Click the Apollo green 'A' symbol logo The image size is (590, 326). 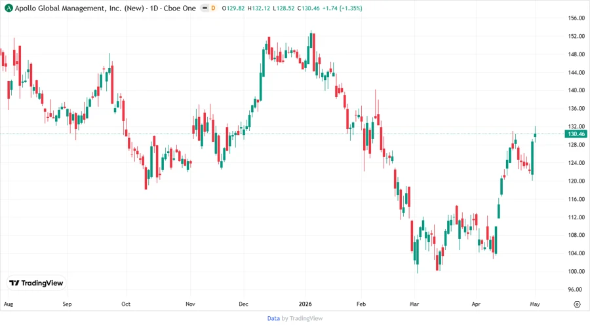coord(9,8)
